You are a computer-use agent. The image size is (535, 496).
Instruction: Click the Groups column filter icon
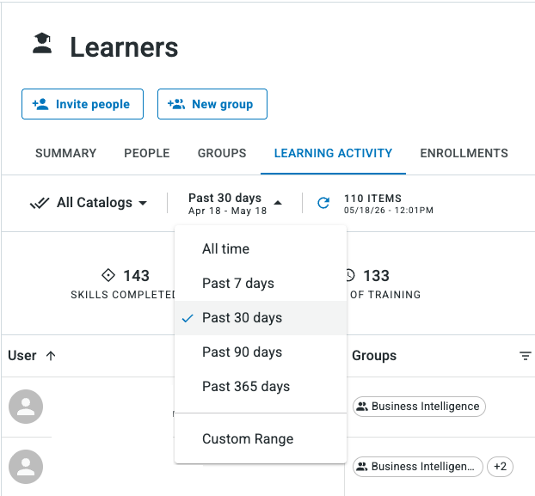pyautogui.click(x=525, y=356)
